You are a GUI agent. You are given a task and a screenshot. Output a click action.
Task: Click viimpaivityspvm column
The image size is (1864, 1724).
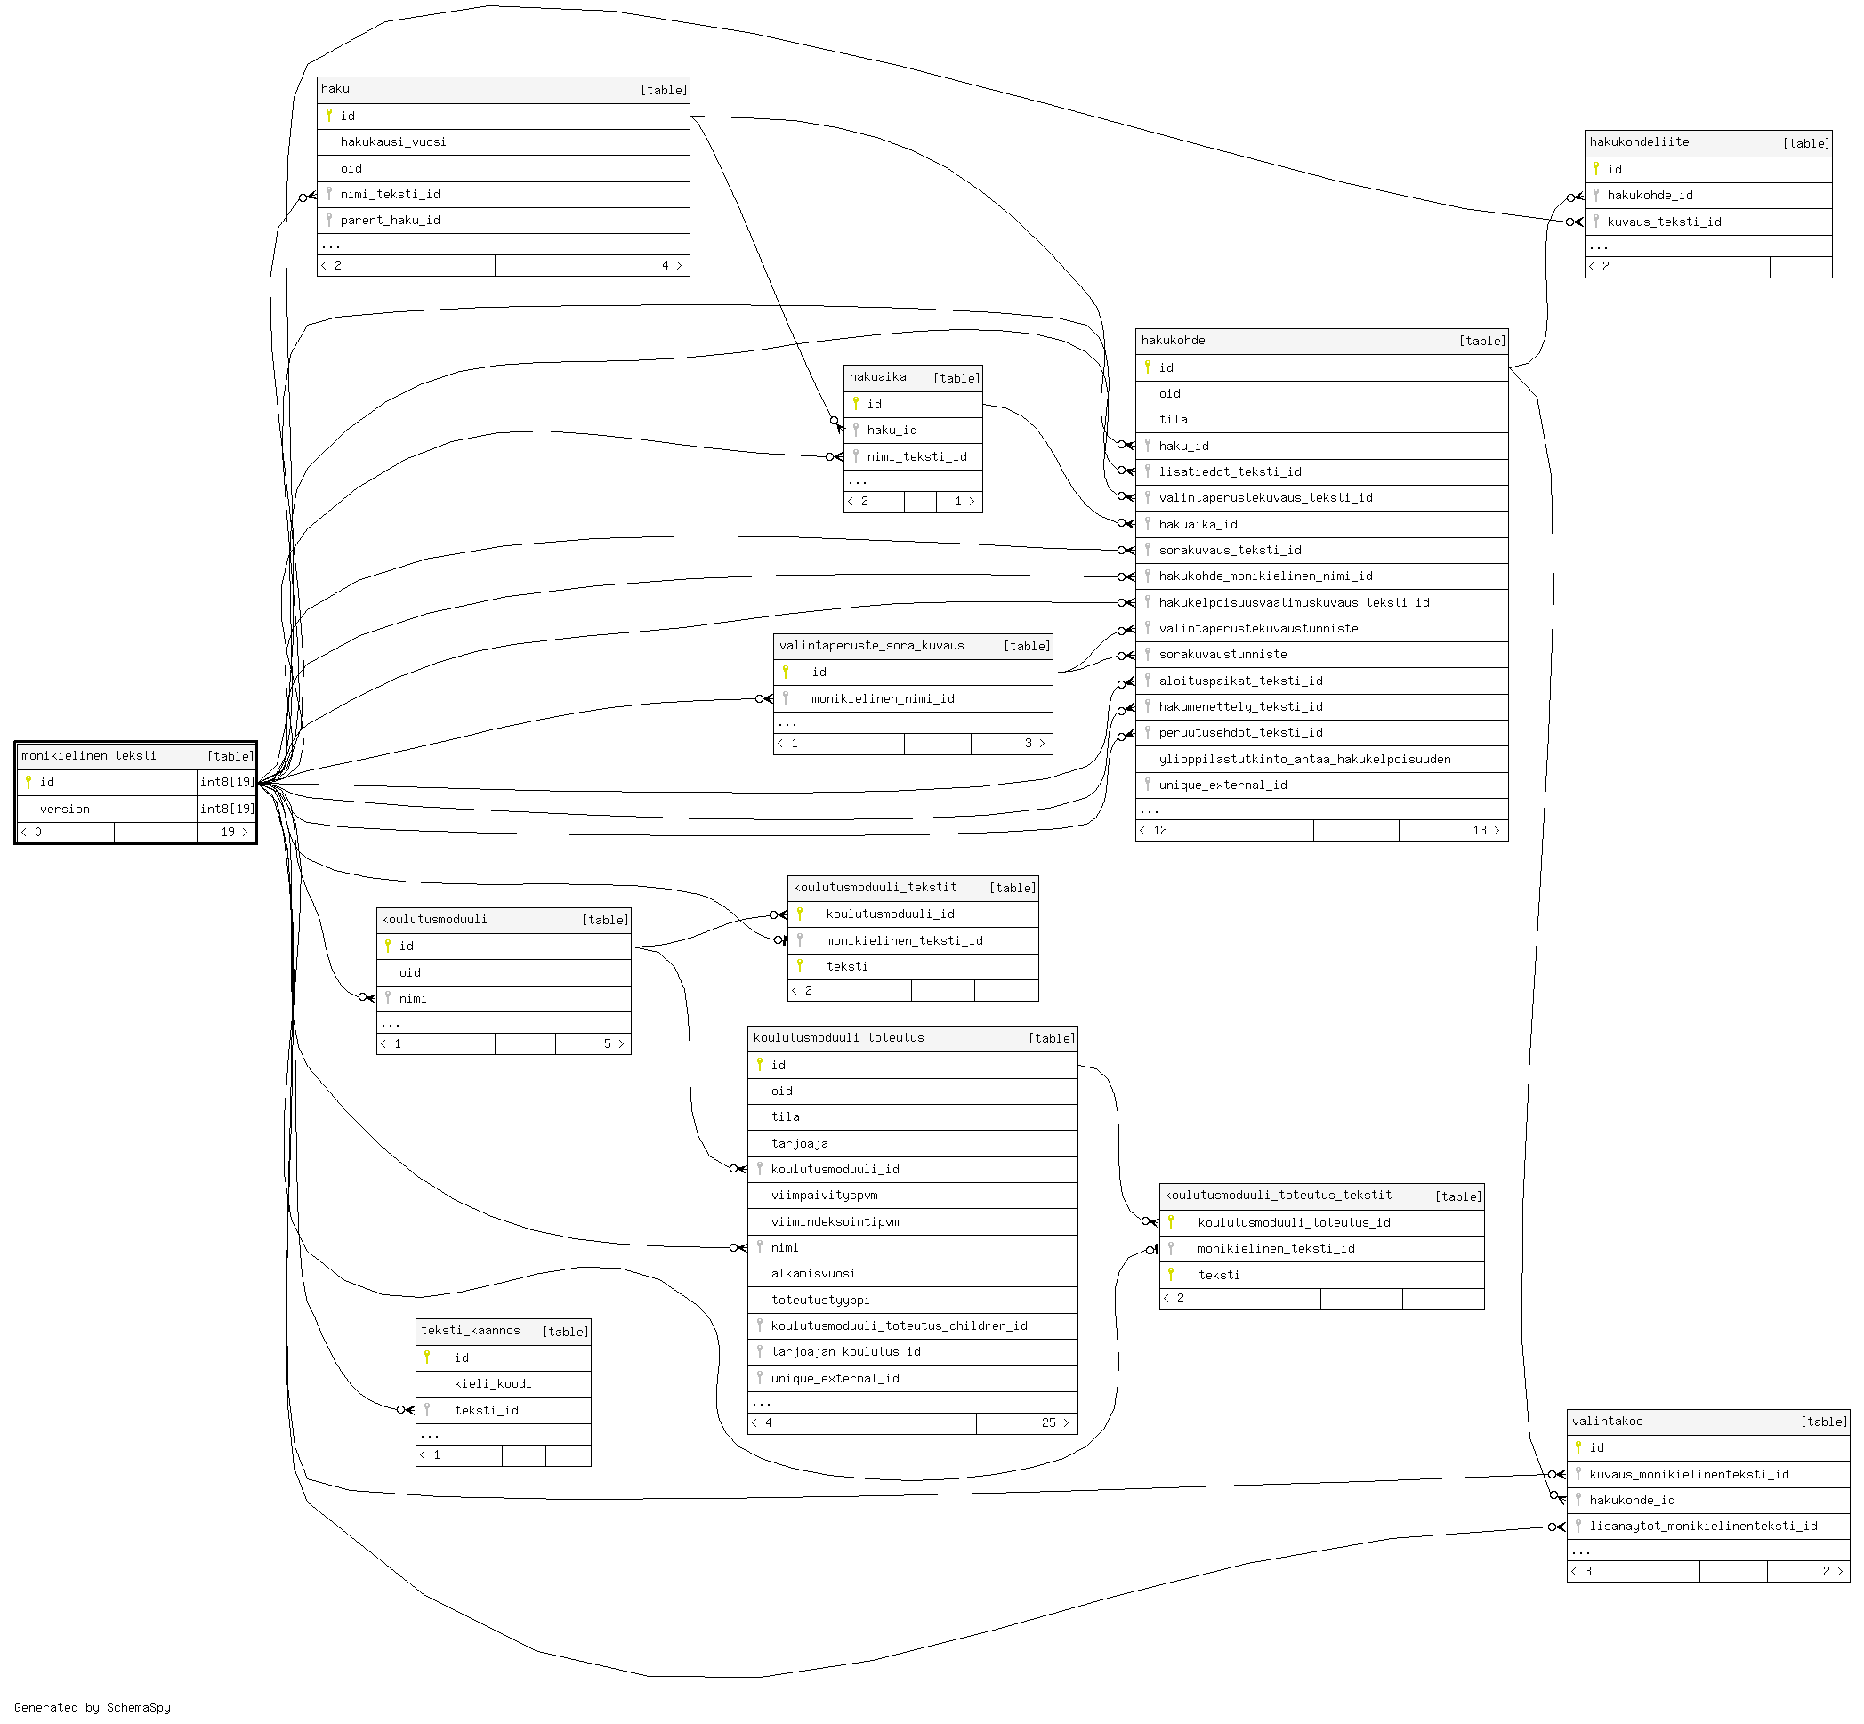coord(912,1196)
